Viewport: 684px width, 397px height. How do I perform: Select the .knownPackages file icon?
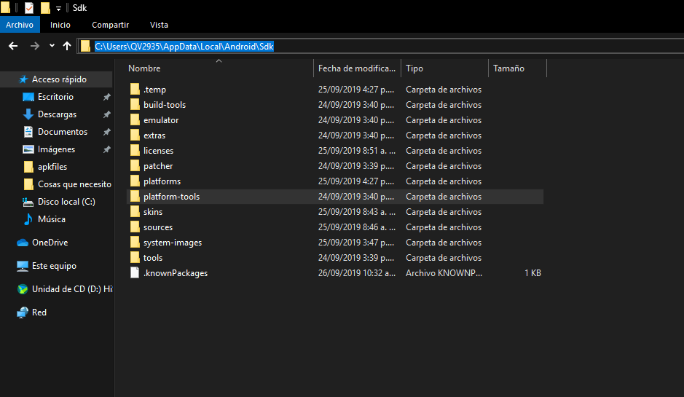(x=135, y=273)
